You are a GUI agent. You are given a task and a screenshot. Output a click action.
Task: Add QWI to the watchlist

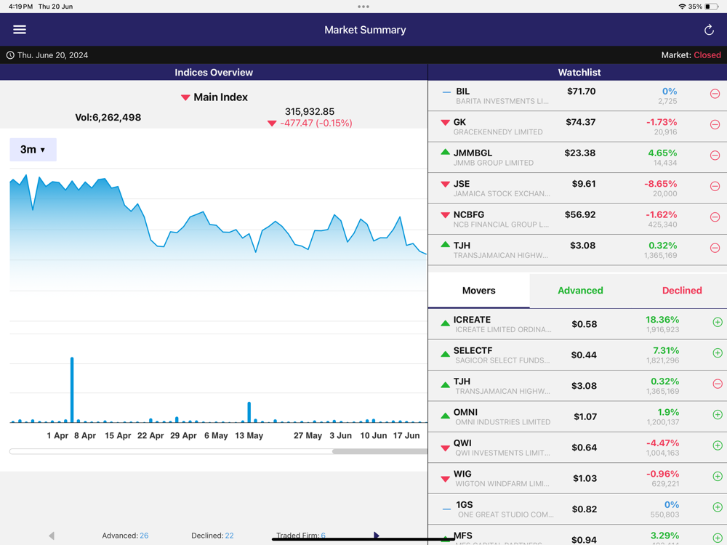point(718,446)
